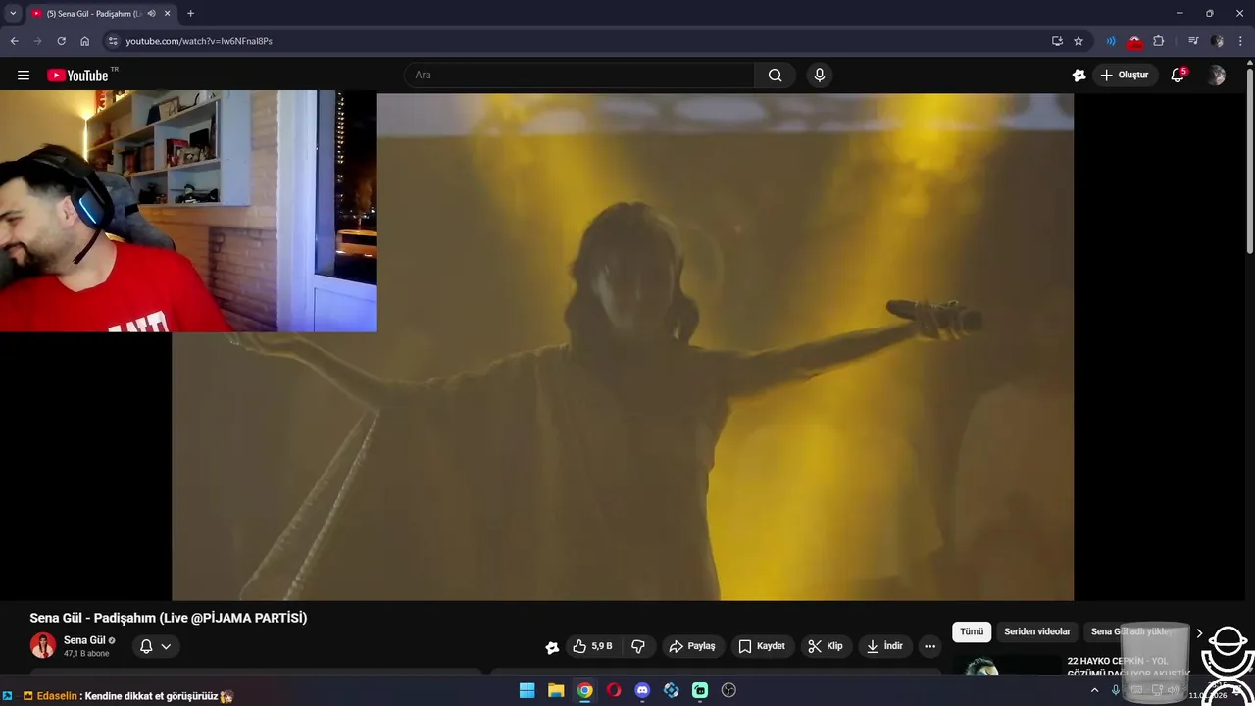Click the video title text
The width and height of the screenshot is (1255, 706).
click(169, 618)
